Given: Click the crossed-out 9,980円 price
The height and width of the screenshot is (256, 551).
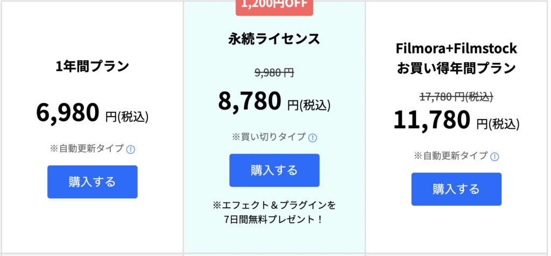Looking at the screenshot, I should point(274,72).
